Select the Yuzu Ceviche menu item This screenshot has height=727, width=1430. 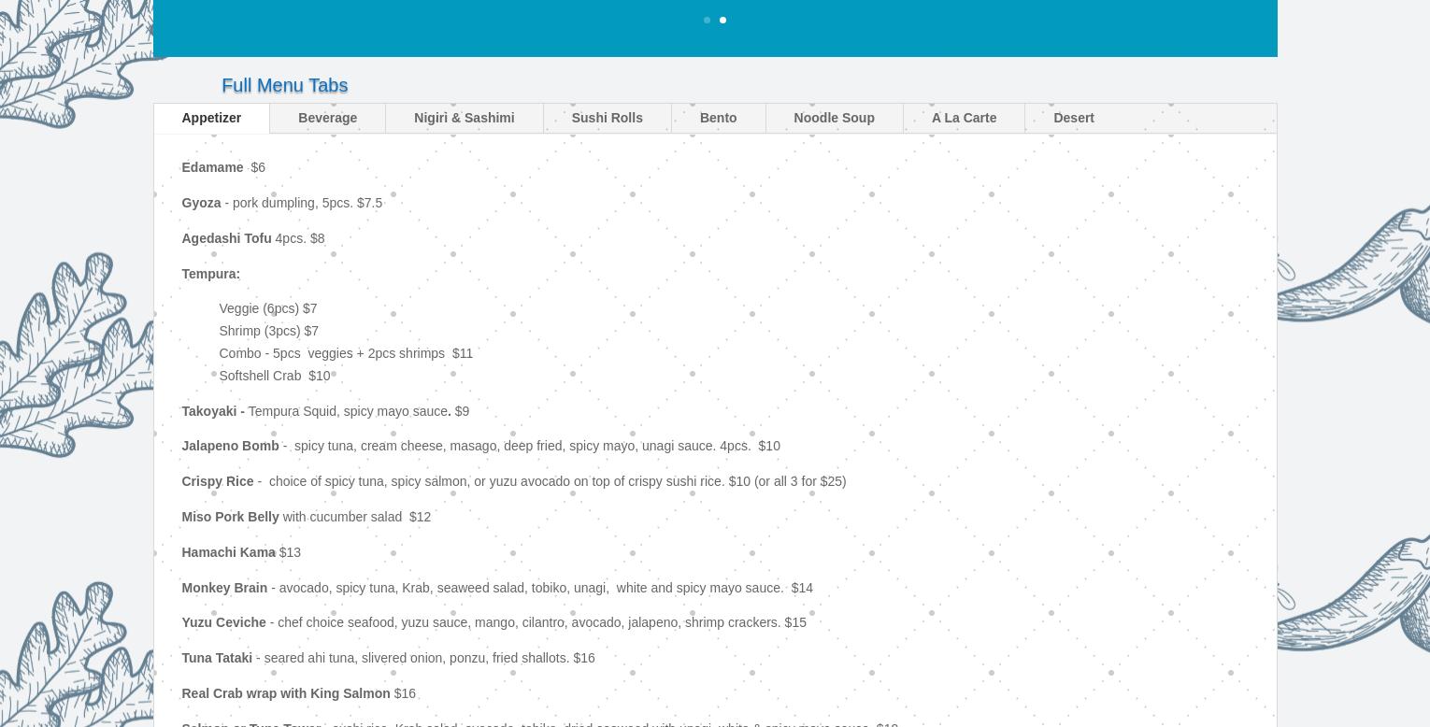point(493,622)
